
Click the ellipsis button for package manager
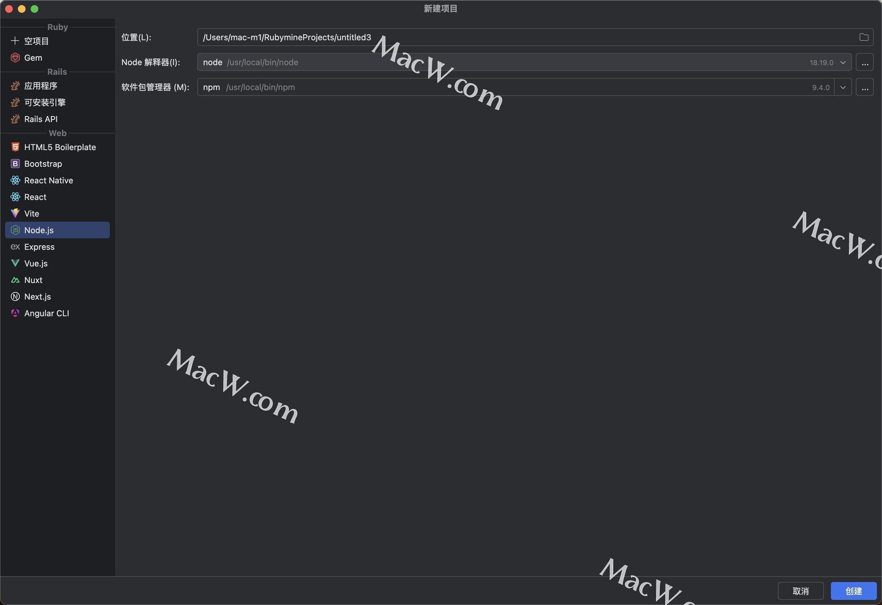tap(865, 87)
